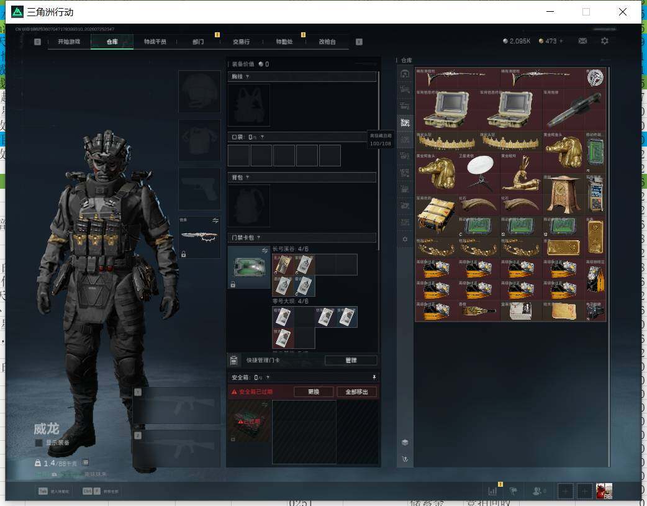Select the top storage category icon in sidebar

point(405,73)
